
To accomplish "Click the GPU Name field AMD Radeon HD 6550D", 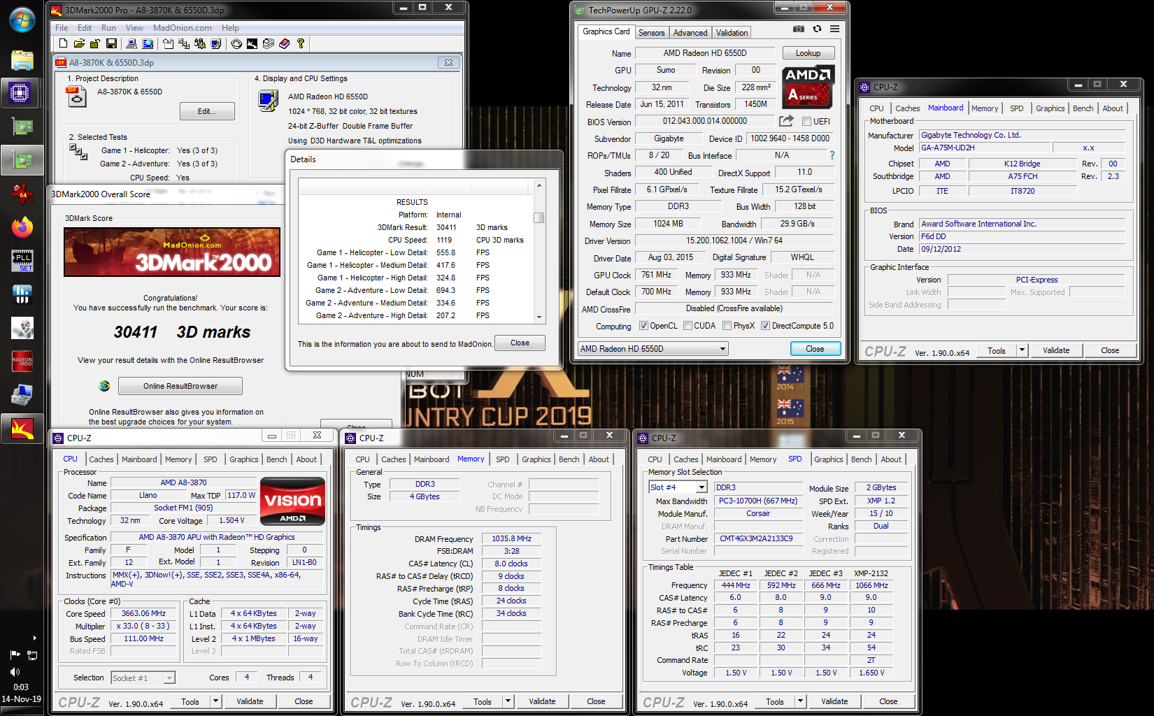I will click(x=705, y=53).
